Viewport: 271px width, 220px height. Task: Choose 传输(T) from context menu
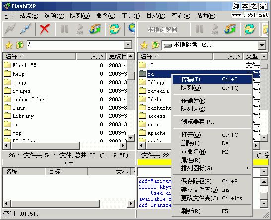(x=212, y=79)
